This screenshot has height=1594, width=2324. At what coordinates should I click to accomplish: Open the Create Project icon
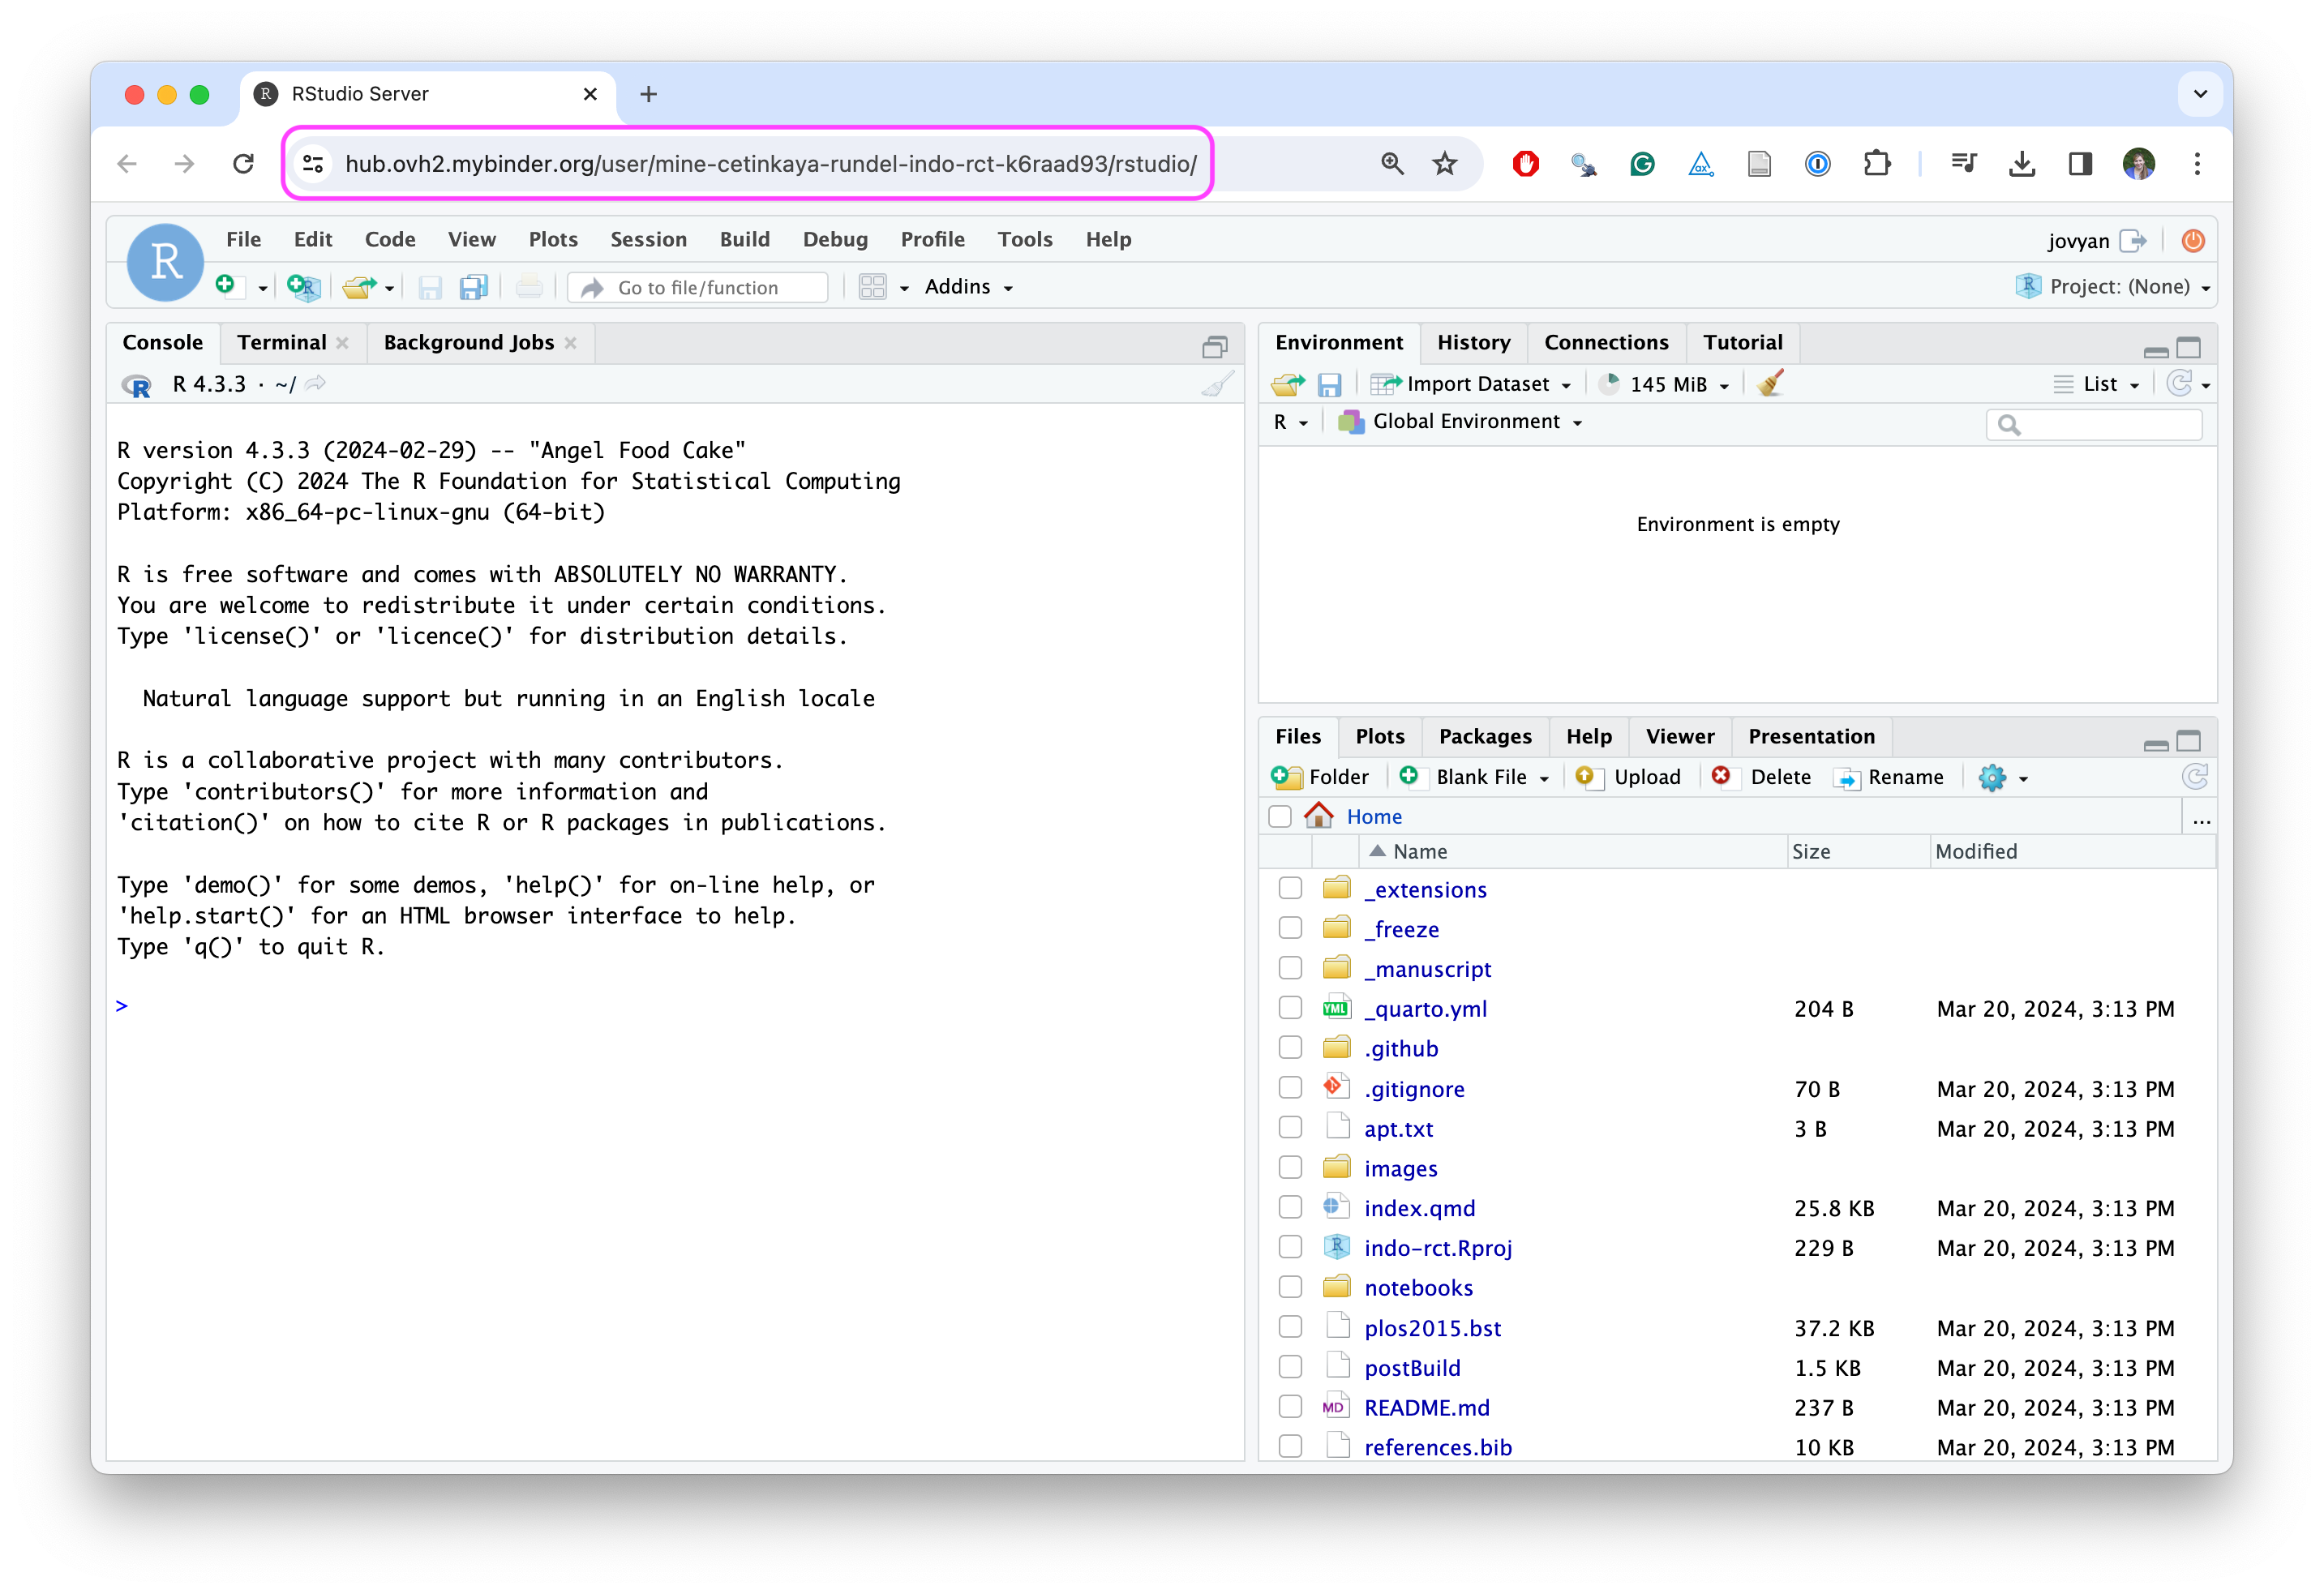tap(303, 287)
